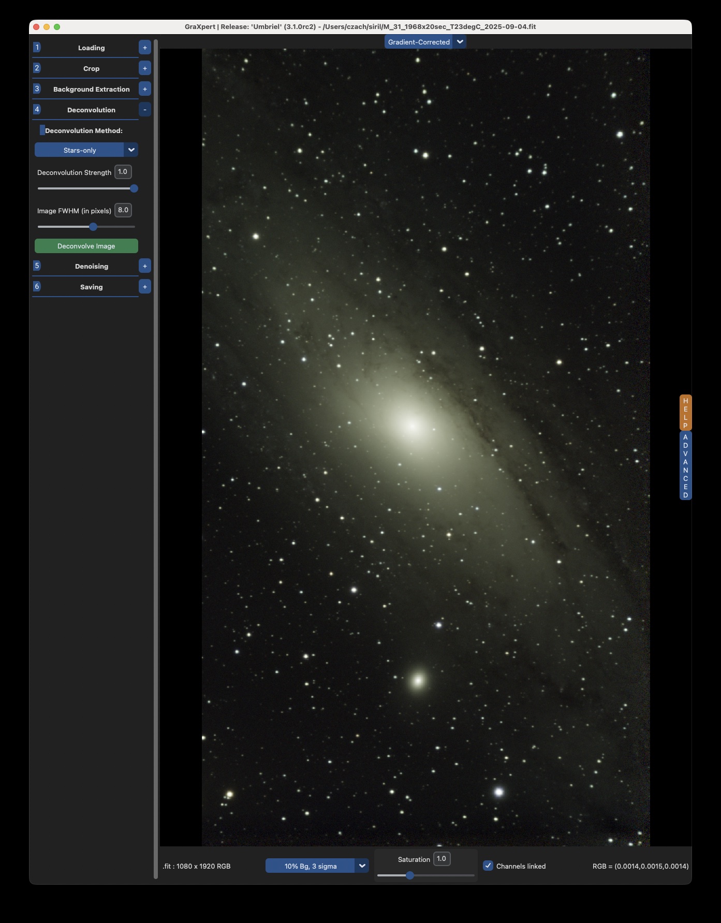
Task: Expand the Crop section plus button
Action: (x=145, y=68)
